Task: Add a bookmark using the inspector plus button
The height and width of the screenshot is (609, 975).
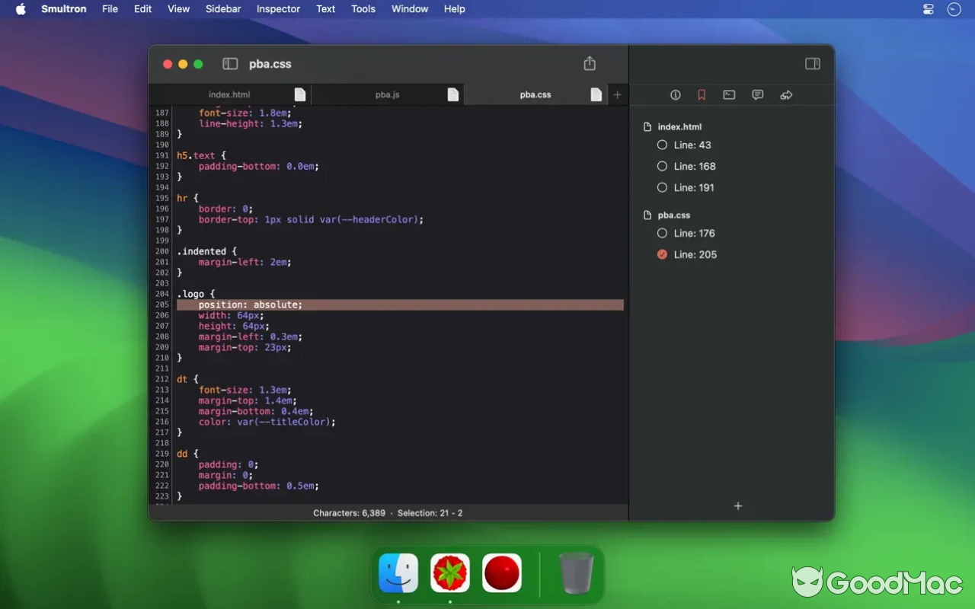Action: pos(737,505)
